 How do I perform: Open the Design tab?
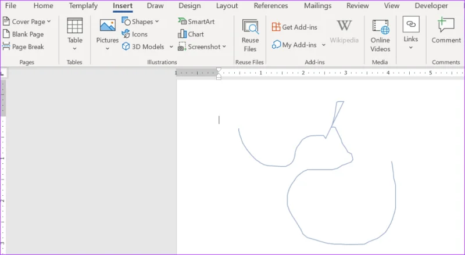point(189,6)
